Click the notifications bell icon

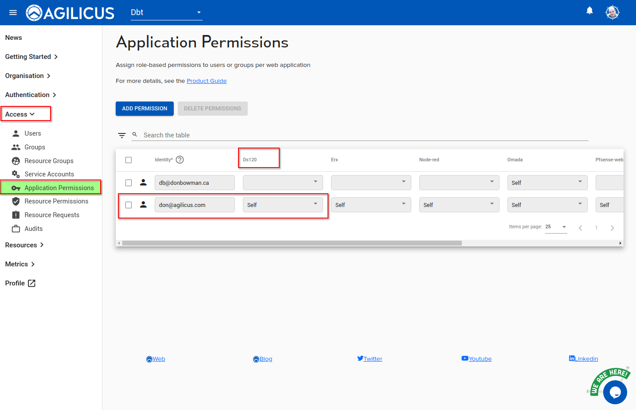[589, 11]
